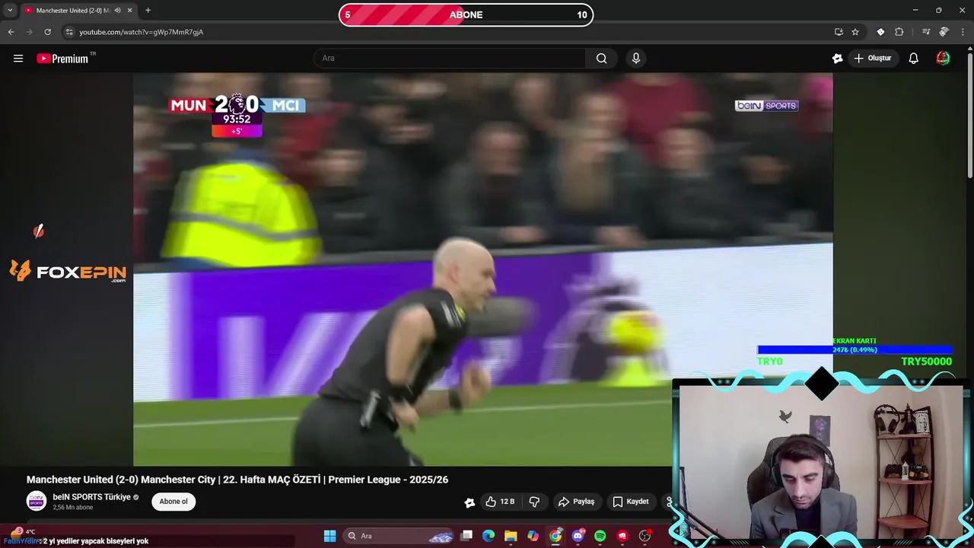Screen dimensions: 974x548
Task: View site information icon in address bar
Action: point(69,32)
